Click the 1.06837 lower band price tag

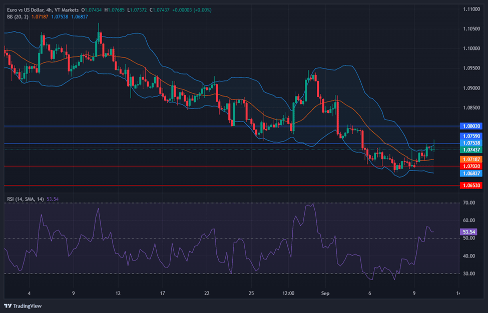(x=470, y=173)
